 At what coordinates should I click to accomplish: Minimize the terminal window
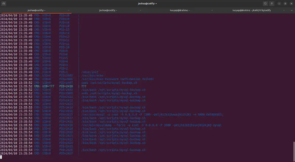tap(279, 3)
